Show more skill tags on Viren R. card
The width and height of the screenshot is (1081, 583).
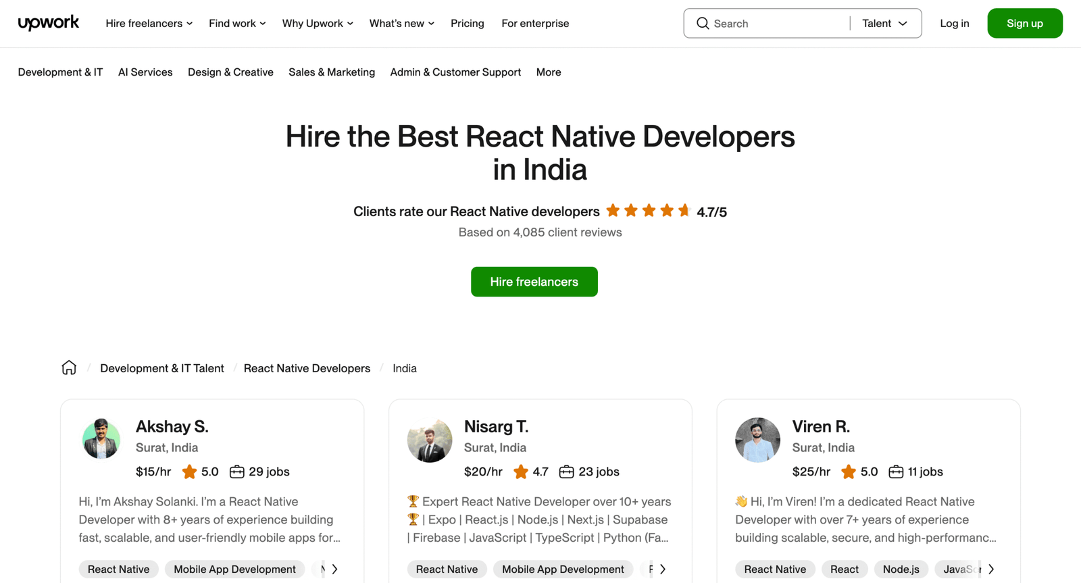point(991,569)
